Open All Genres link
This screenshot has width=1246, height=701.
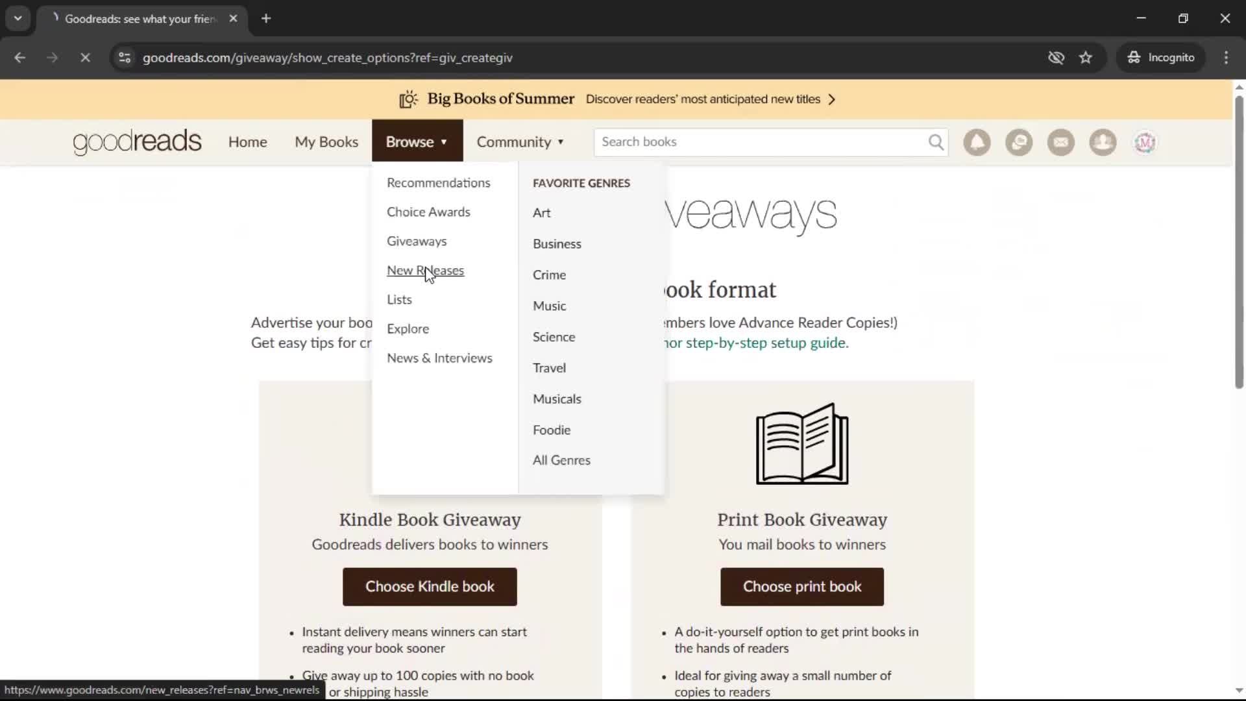coord(561,461)
